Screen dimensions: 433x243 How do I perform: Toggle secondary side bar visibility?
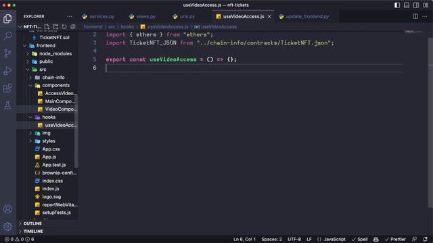coord(416,5)
